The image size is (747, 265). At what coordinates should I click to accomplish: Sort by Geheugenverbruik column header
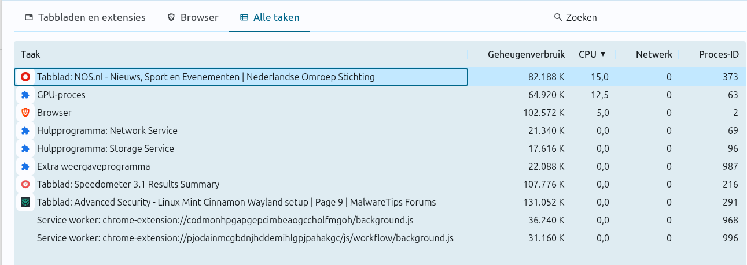(526, 54)
